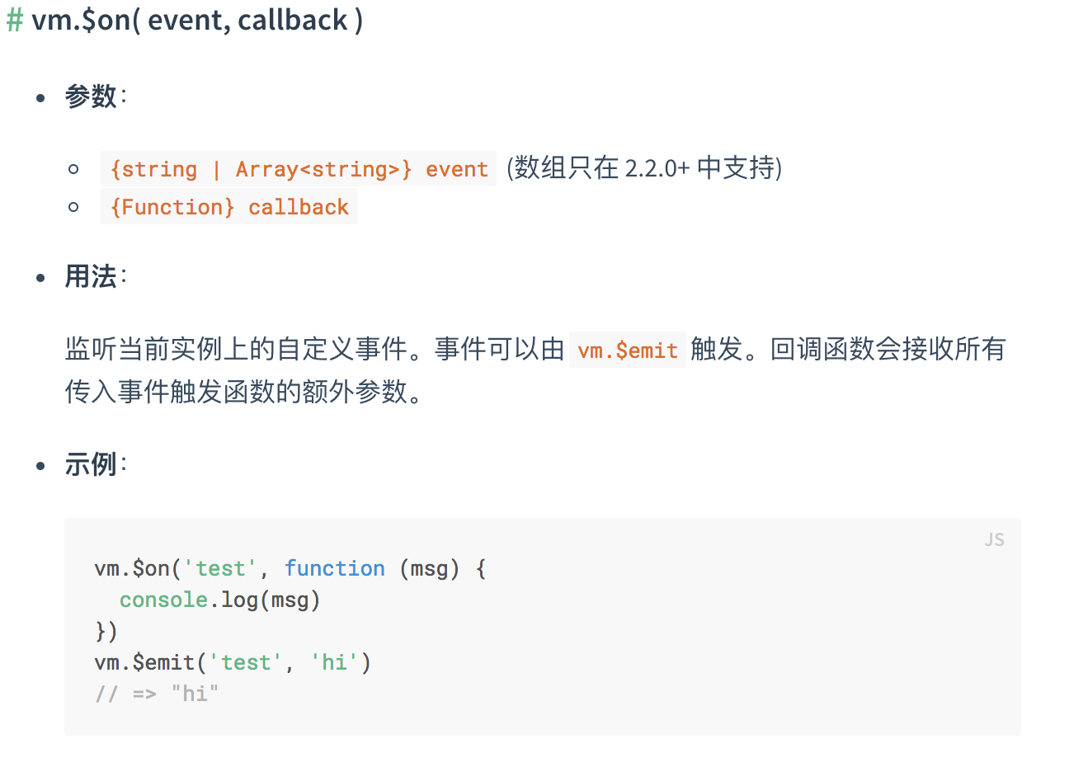
Task: Click the 参数 section label
Action: [92, 96]
